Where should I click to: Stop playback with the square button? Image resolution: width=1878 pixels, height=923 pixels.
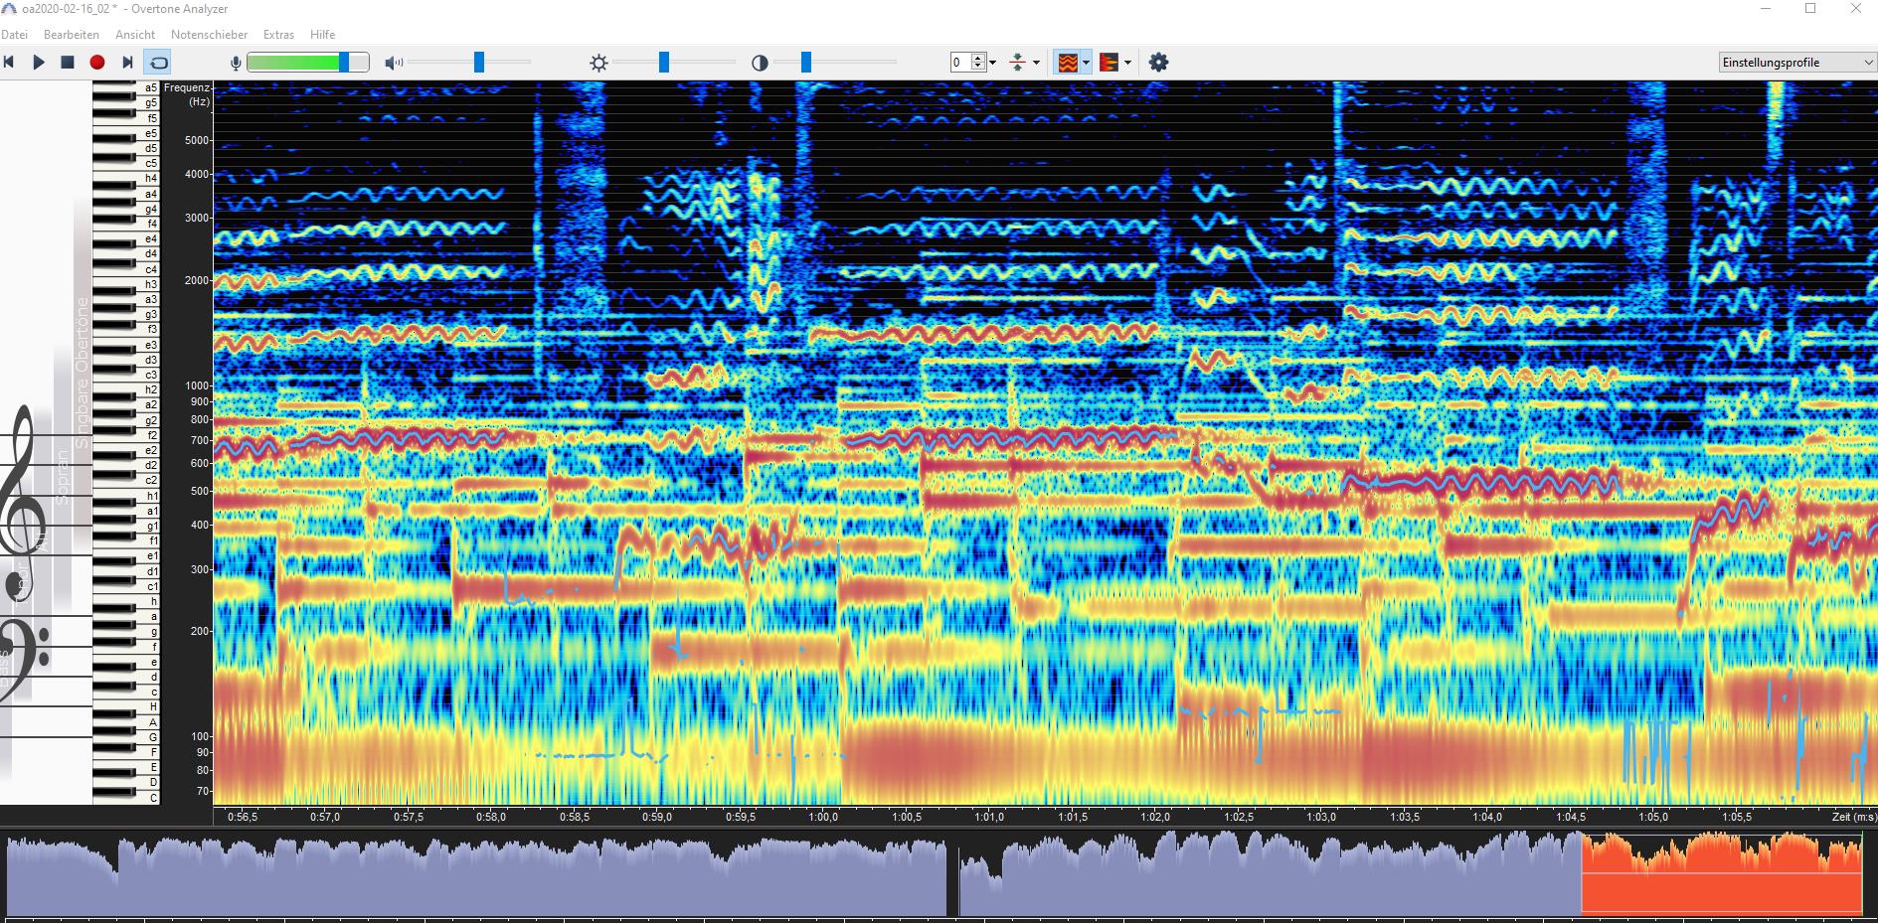pos(68,63)
